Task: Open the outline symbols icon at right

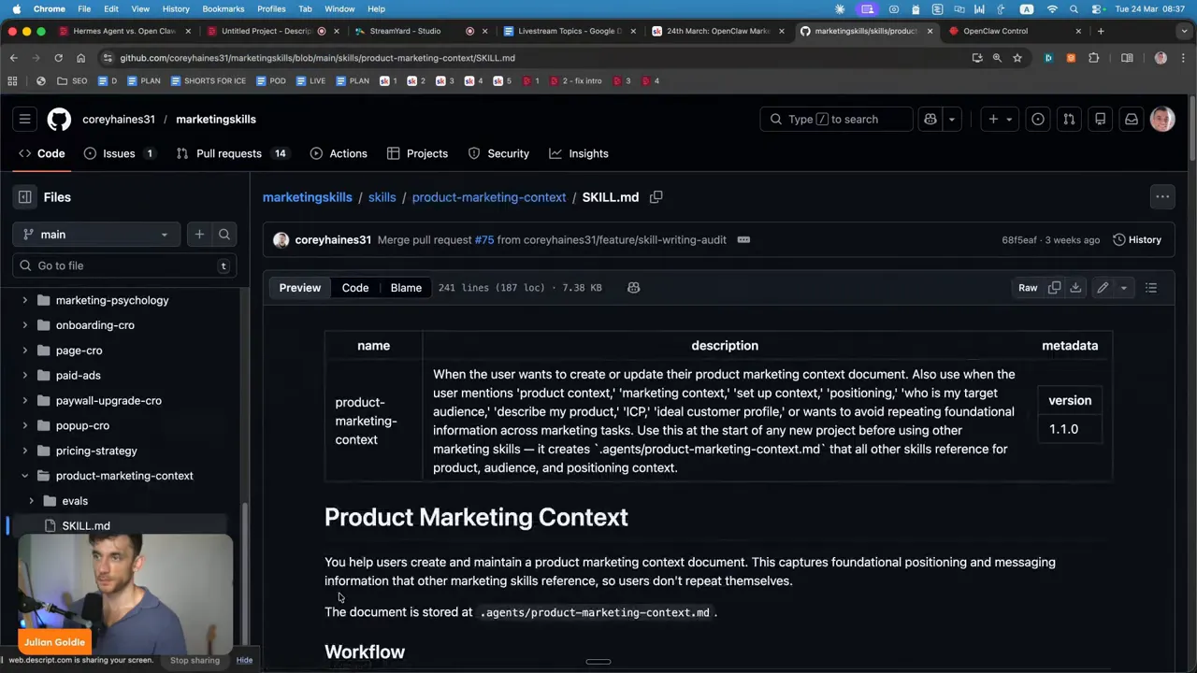Action: coord(1151,288)
